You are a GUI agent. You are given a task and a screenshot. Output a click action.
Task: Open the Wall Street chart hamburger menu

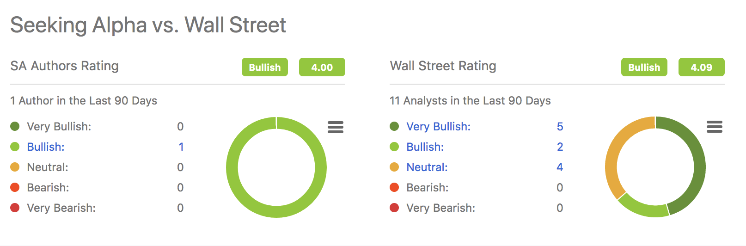click(x=714, y=127)
